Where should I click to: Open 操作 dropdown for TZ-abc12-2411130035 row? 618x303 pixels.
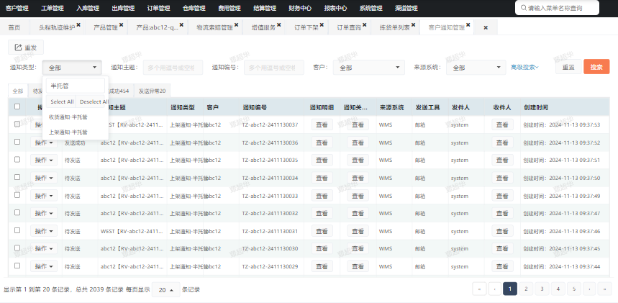coord(44,160)
